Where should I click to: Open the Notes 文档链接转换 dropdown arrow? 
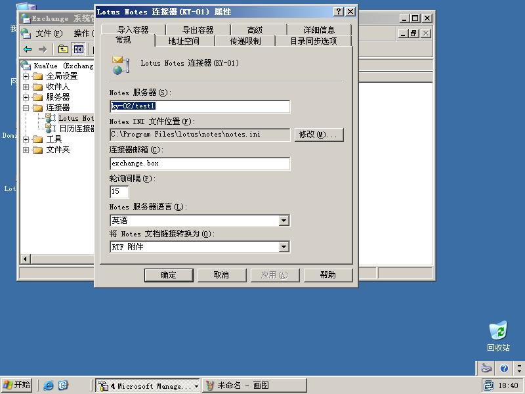(x=283, y=247)
